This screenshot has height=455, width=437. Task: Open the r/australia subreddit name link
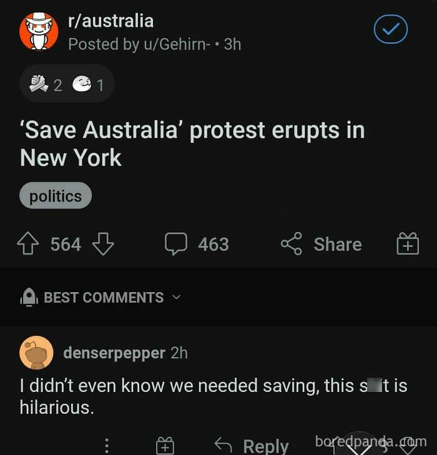(x=110, y=21)
